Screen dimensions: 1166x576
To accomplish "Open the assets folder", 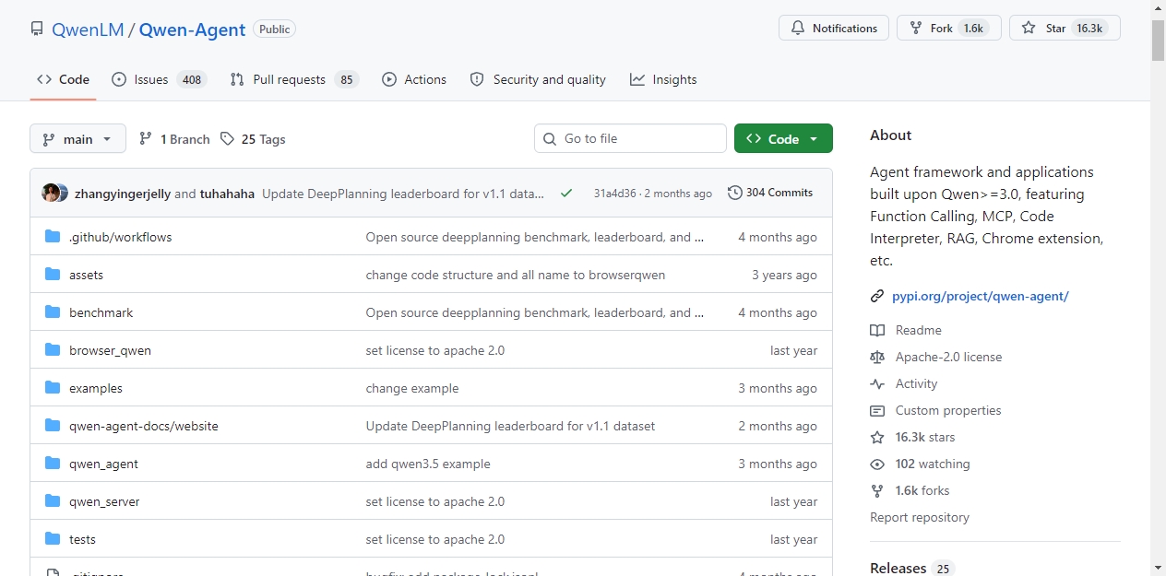I will tap(86, 275).
